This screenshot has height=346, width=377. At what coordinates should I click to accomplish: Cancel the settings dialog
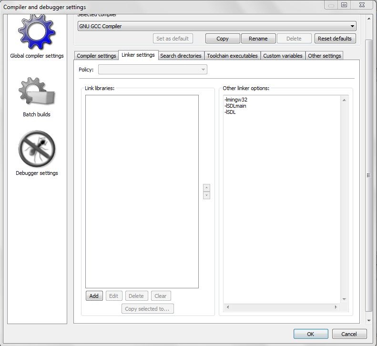[349, 334]
